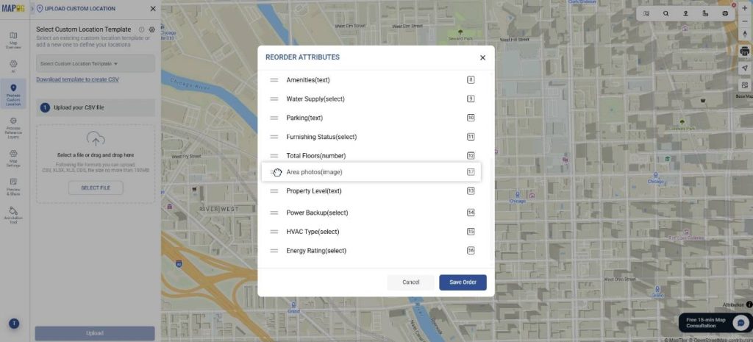Click the drag handle beside Amenities(text)
The width and height of the screenshot is (753, 342).
click(x=274, y=79)
